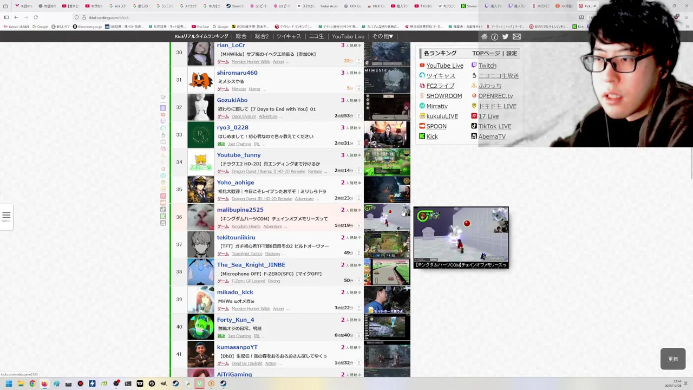Switch to ツイキャス ranking tab

pyautogui.click(x=289, y=36)
